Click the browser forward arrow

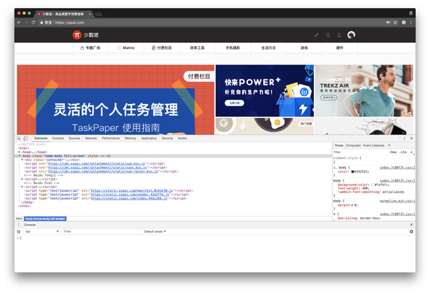click(x=26, y=22)
